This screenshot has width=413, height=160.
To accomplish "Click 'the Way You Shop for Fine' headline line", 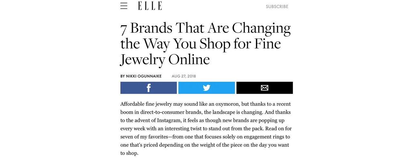I will [x=200, y=44].
